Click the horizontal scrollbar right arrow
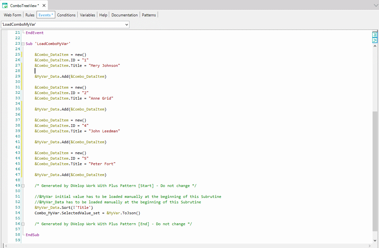Viewport: 379px width, 248px height. (370, 246)
